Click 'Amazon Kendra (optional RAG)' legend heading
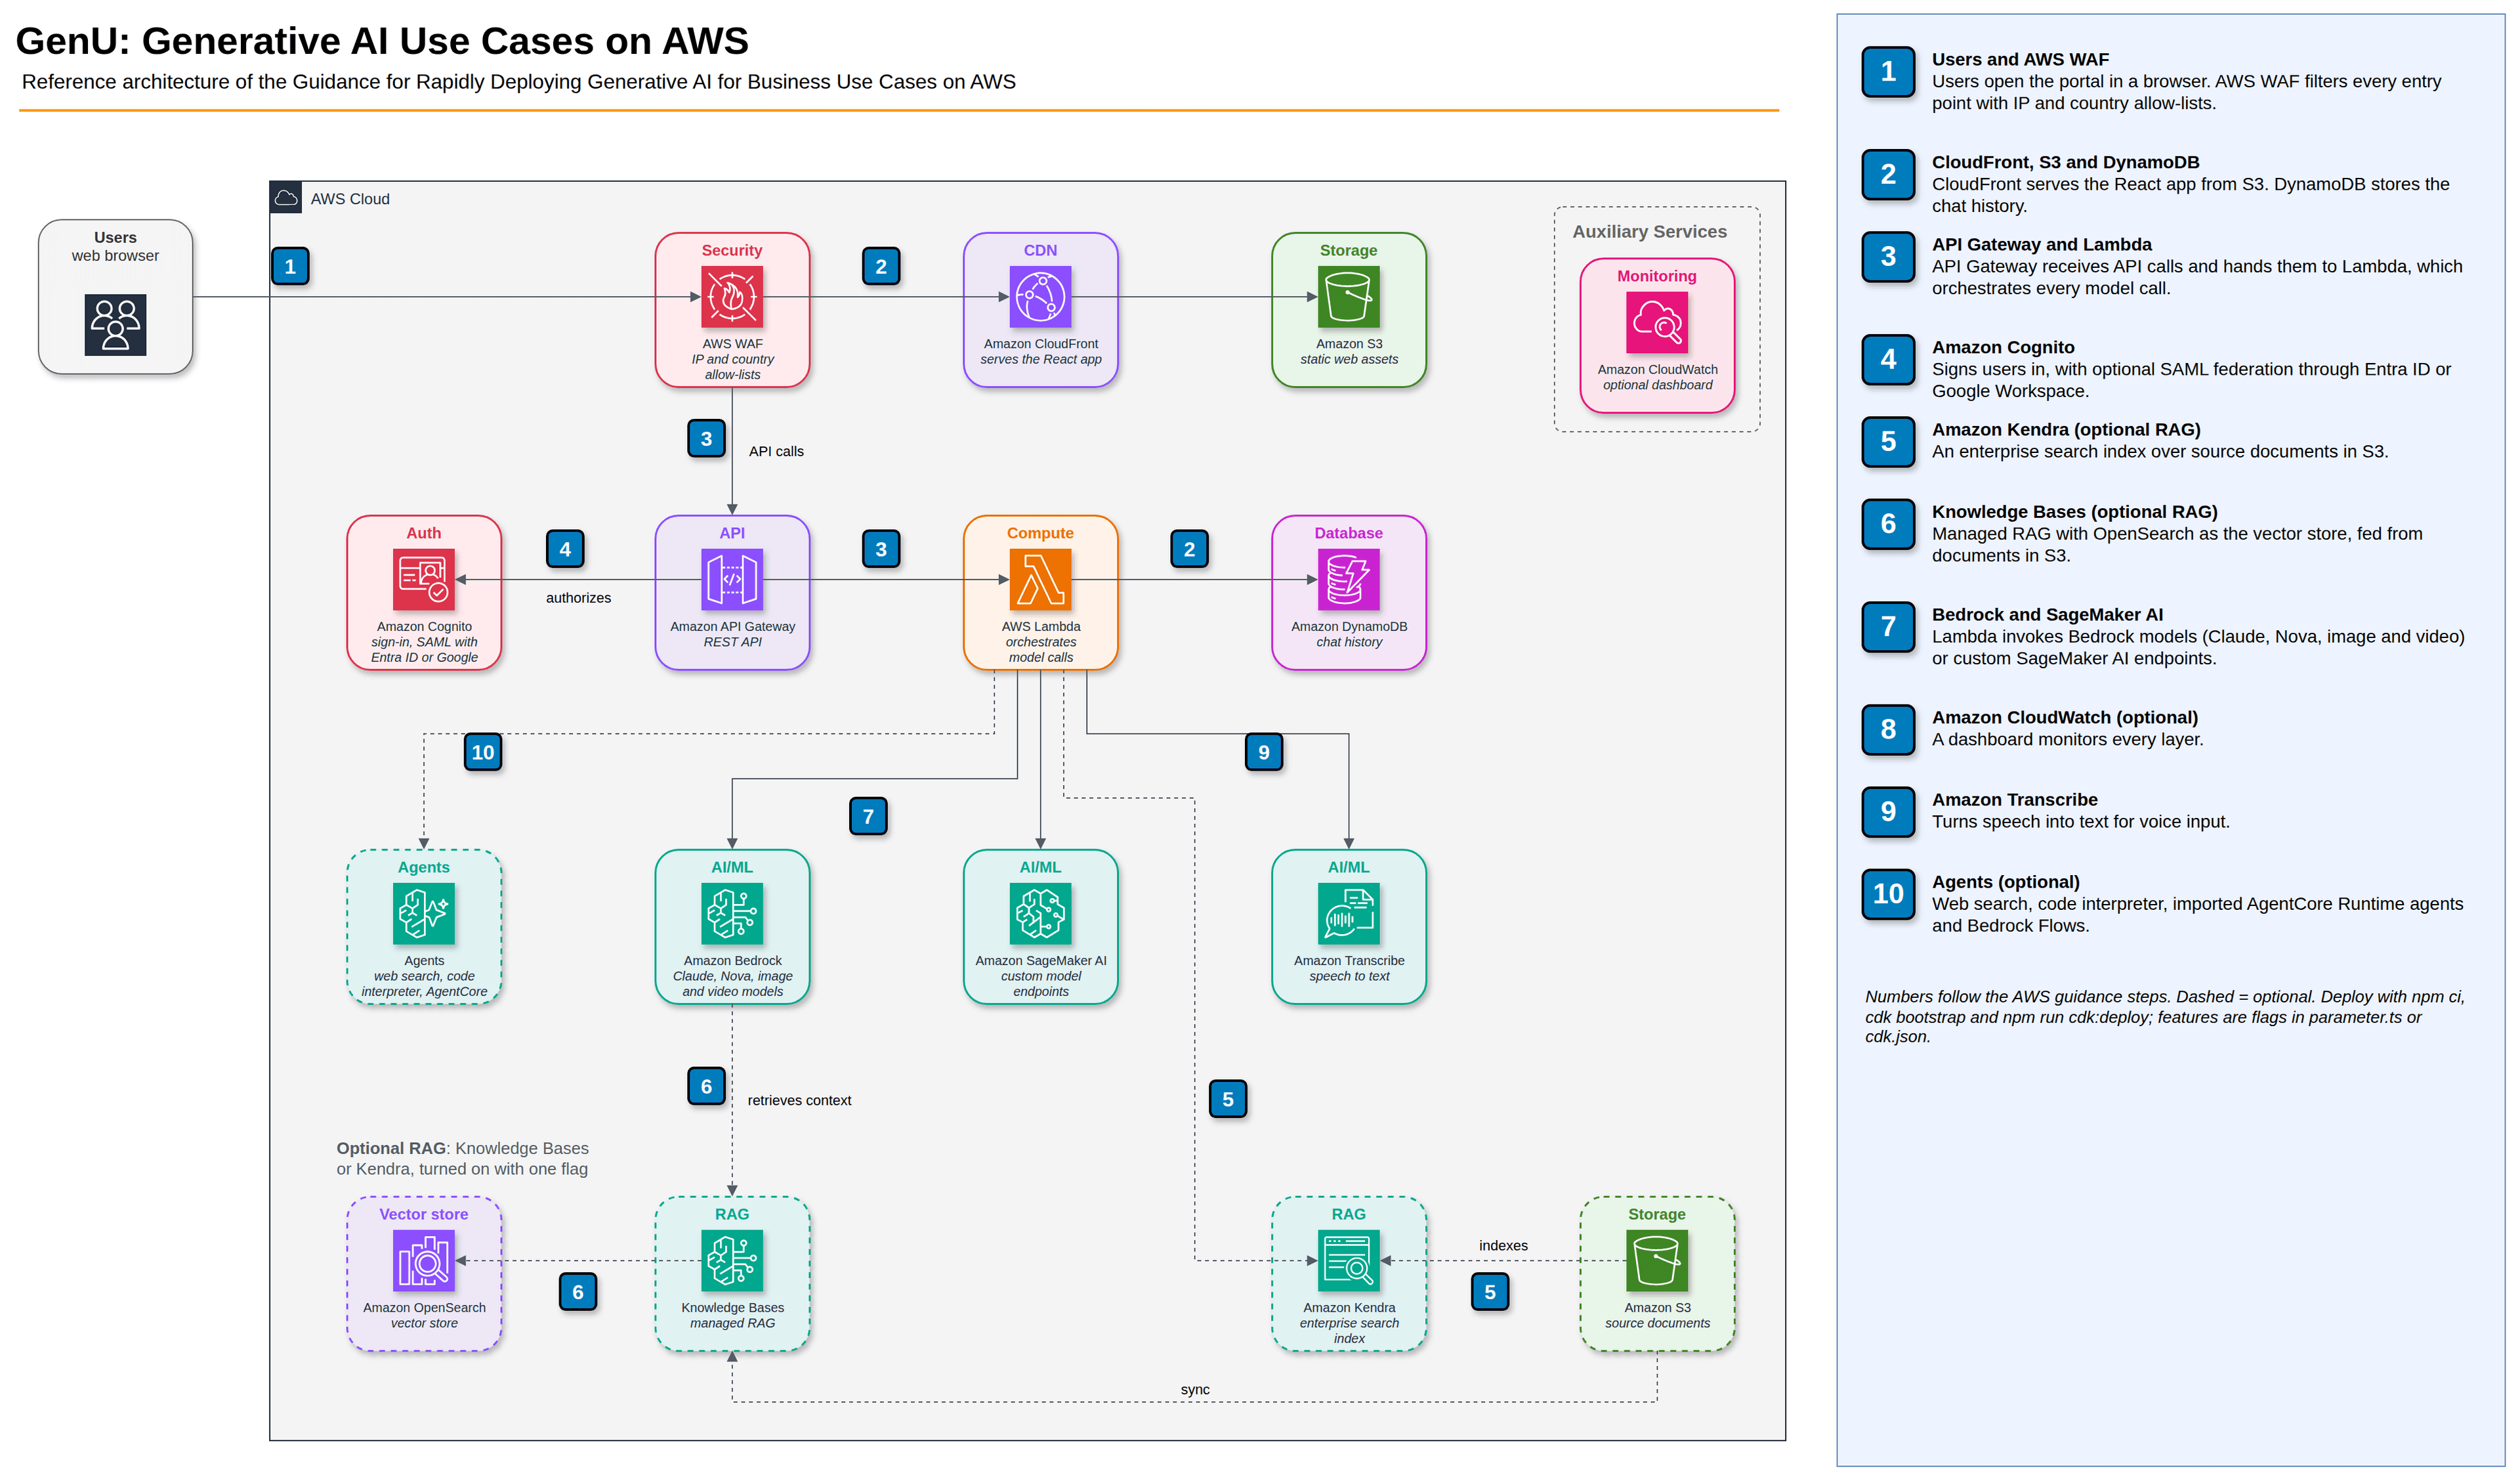The width and height of the screenshot is (2520, 1481). (x=2066, y=429)
